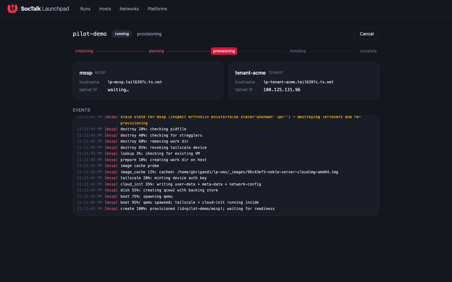Click the MSSP role tag

(x=100, y=73)
